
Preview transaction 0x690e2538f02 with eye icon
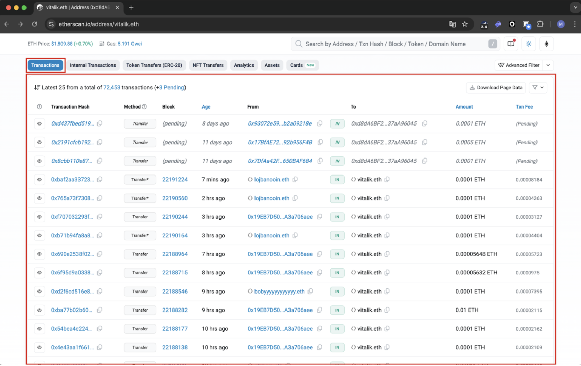click(x=39, y=254)
